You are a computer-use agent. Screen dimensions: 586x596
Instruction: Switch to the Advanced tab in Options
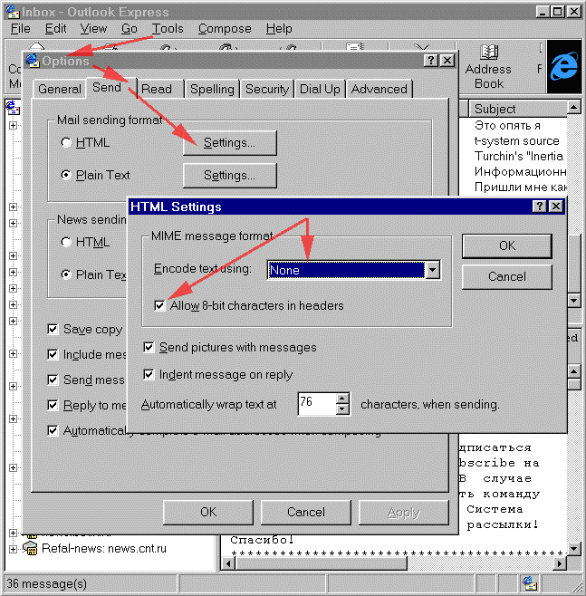tap(379, 89)
